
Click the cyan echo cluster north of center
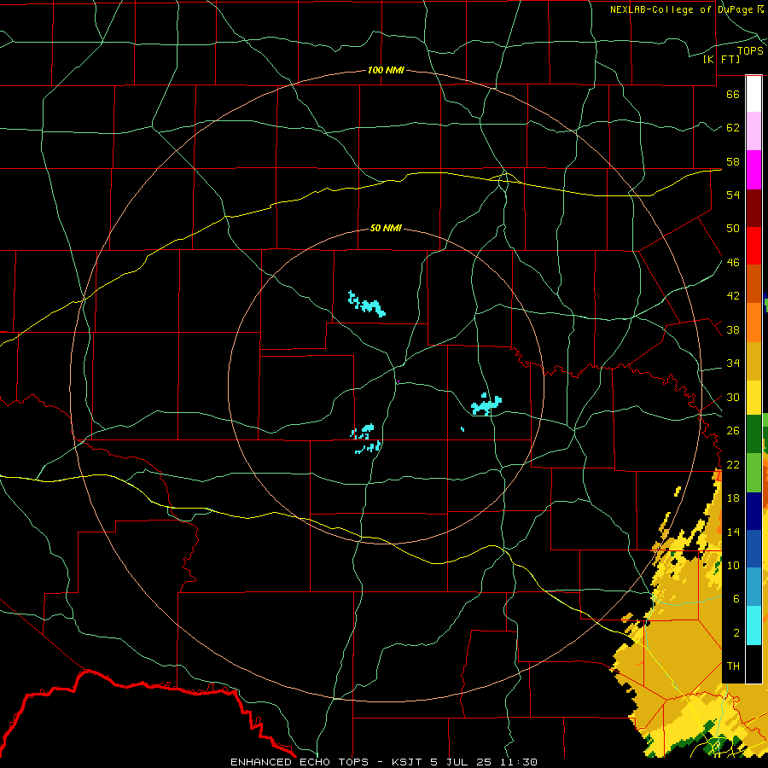coord(367,305)
